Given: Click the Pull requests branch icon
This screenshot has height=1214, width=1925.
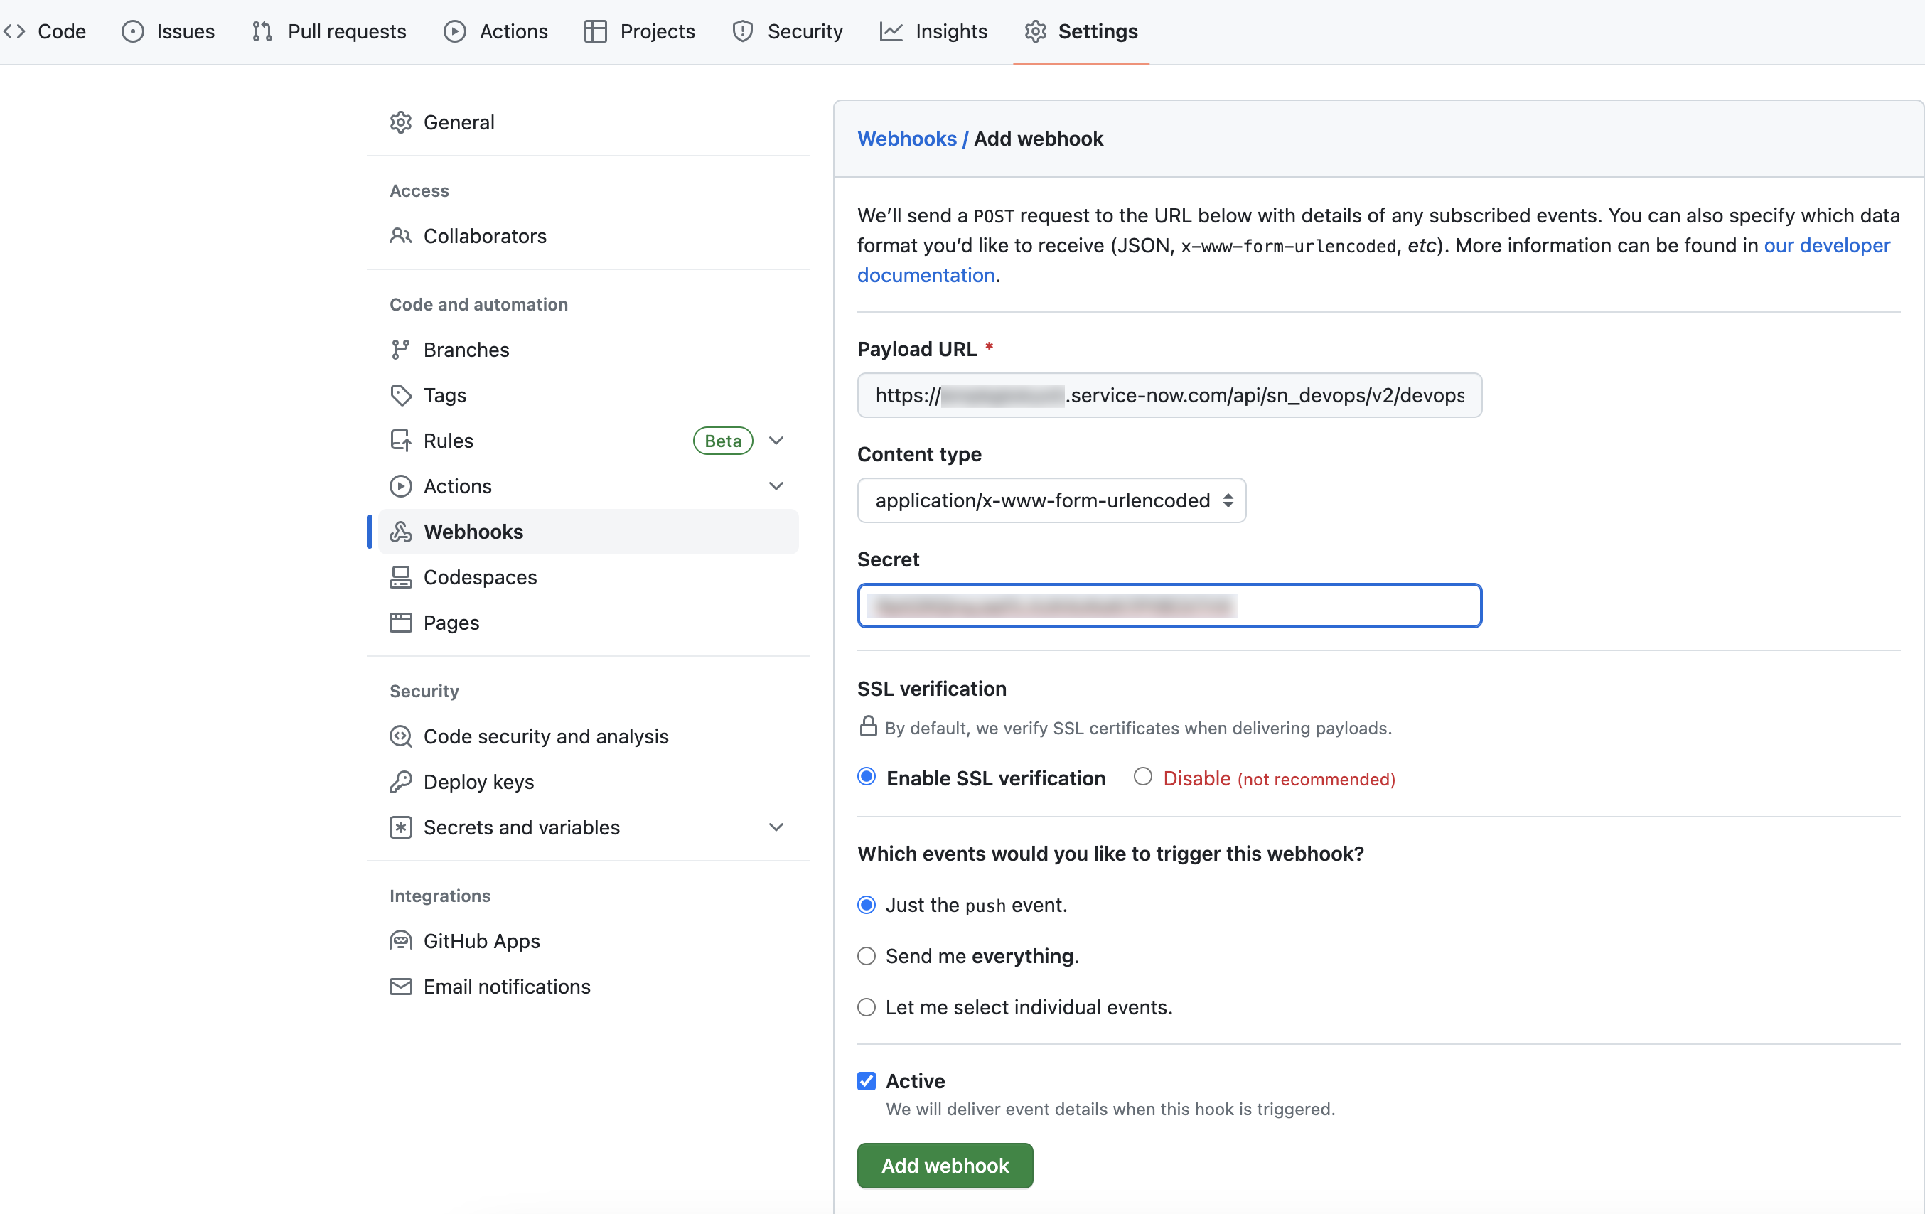Looking at the screenshot, I should pyautogui.click(x=262, y=31).
